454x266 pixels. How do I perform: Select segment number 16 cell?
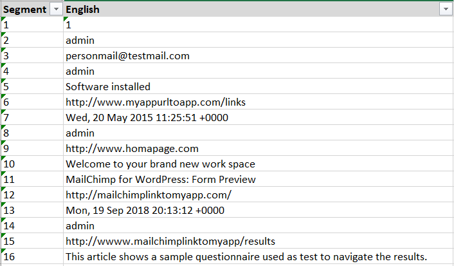coord(32,257)
